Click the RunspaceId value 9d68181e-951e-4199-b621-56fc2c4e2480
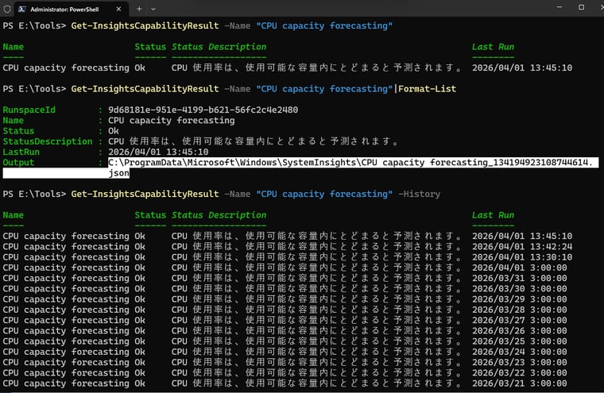604x393 pixels. pyautogui.click(x=203, y=110)
